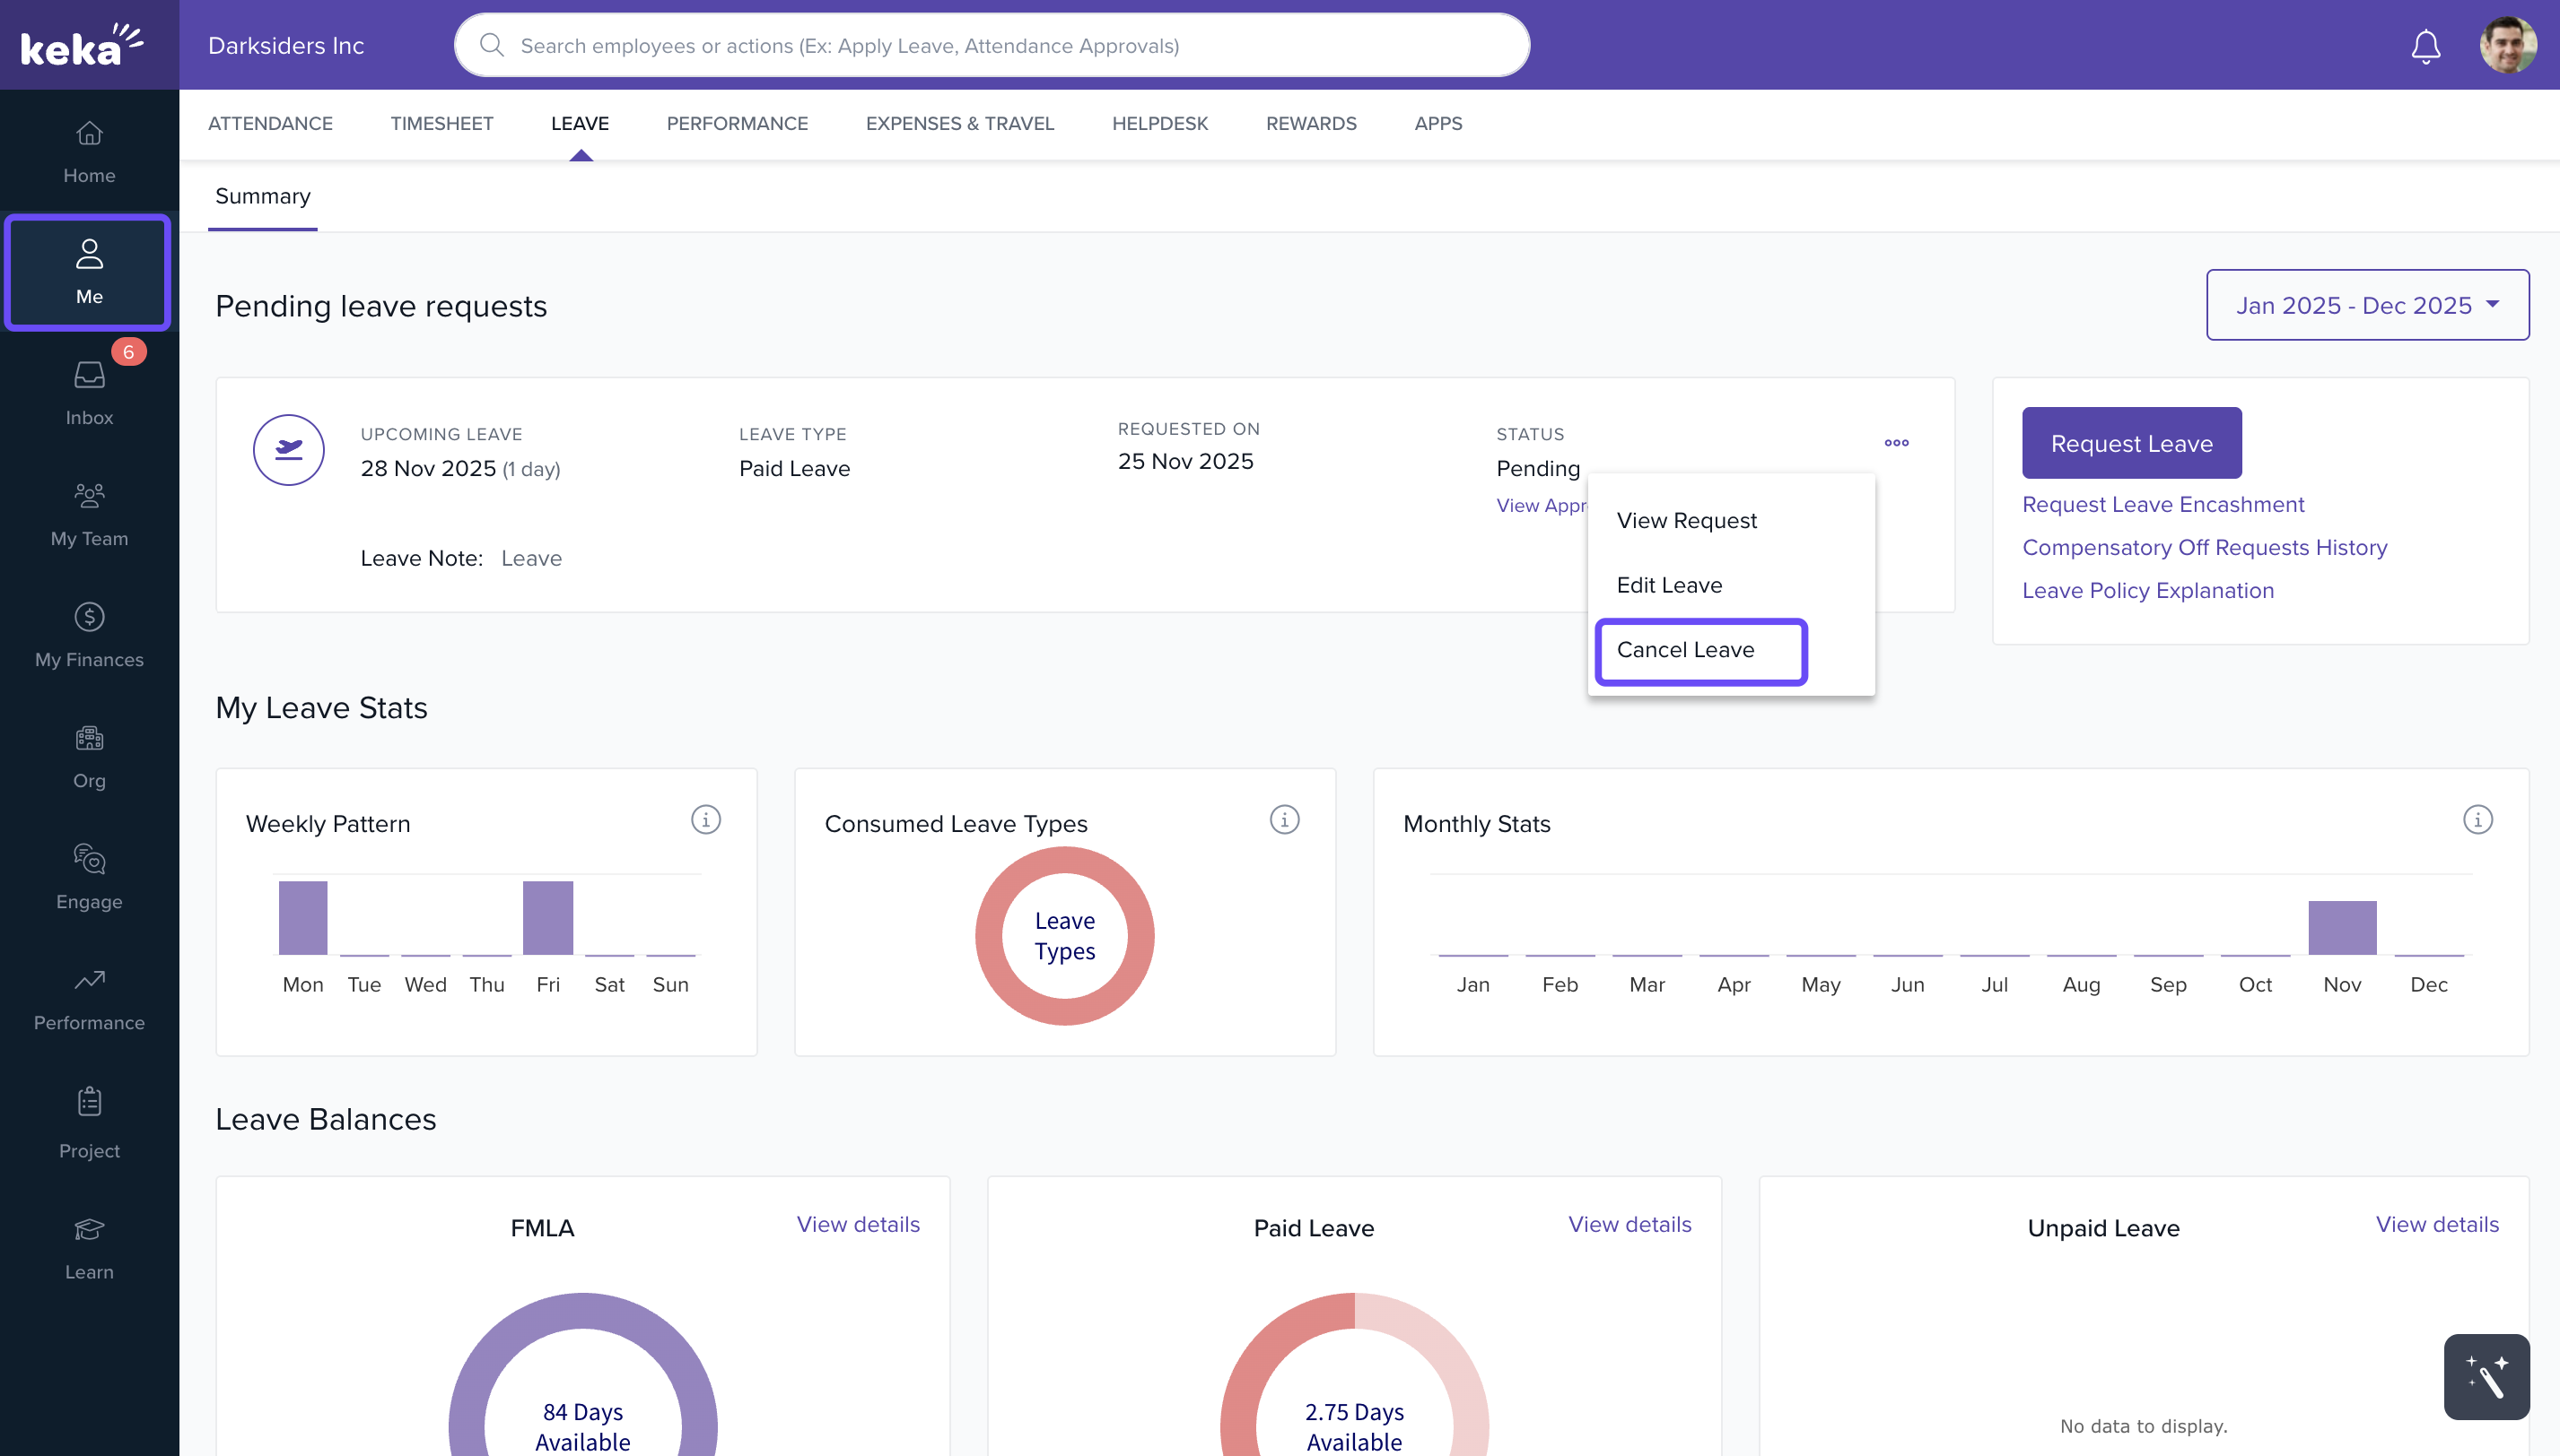Click the employee search field
This screenshot has width=2560, height=1456.
[991, 45]
